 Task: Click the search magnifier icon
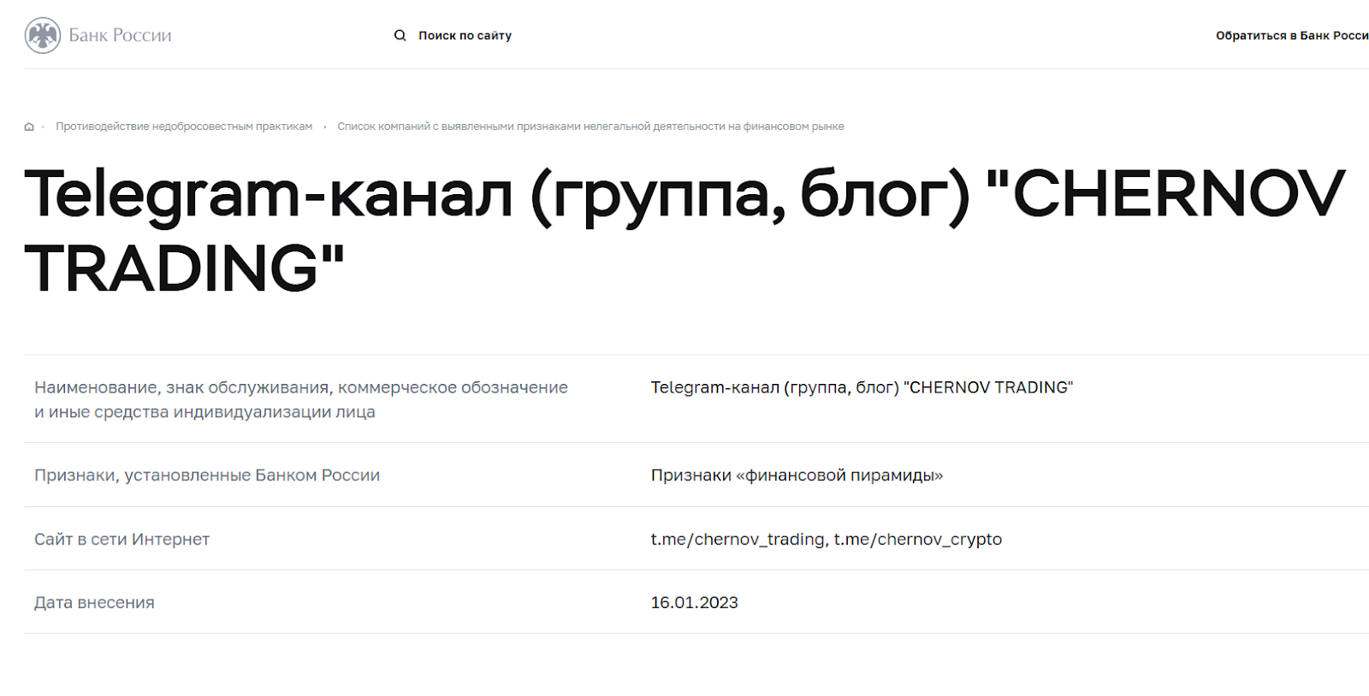click(400, 35)
